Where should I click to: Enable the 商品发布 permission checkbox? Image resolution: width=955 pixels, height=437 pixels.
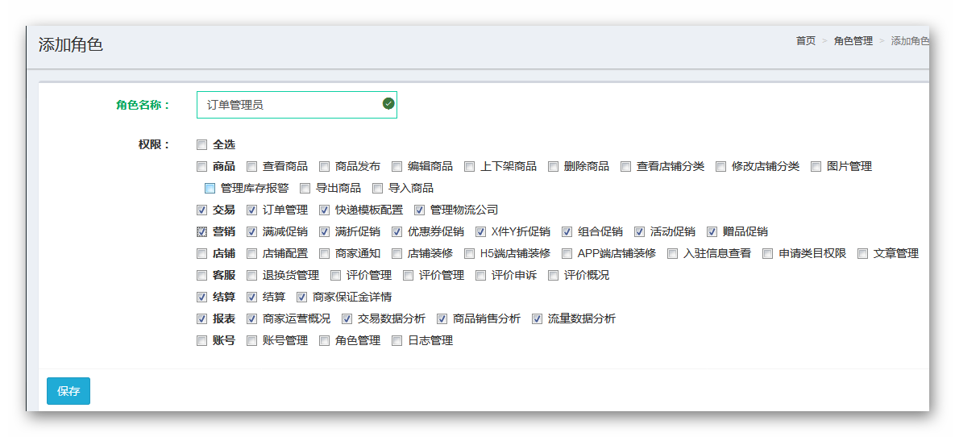click(324, 166)
